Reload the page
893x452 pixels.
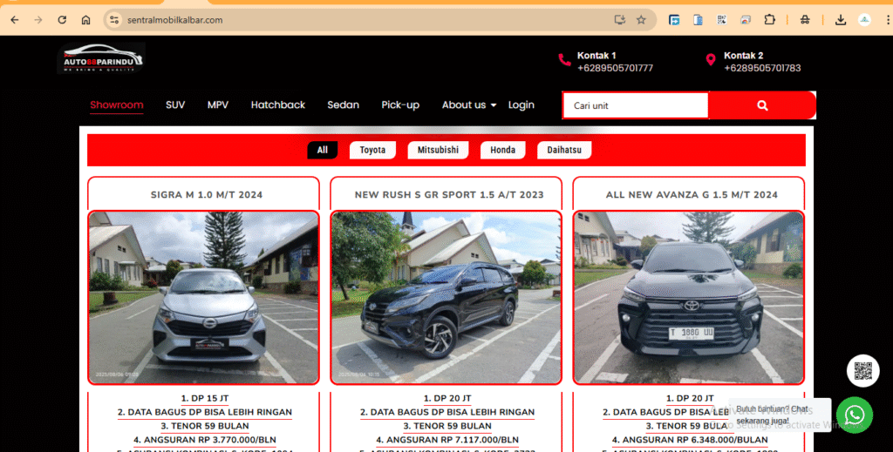pyautogui.click(x=62, y=20)
